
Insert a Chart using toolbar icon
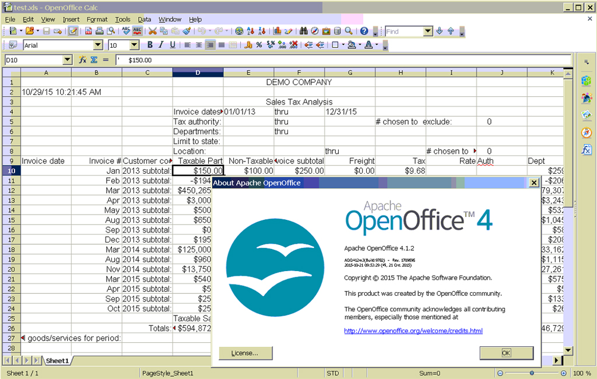pos(277,31)
